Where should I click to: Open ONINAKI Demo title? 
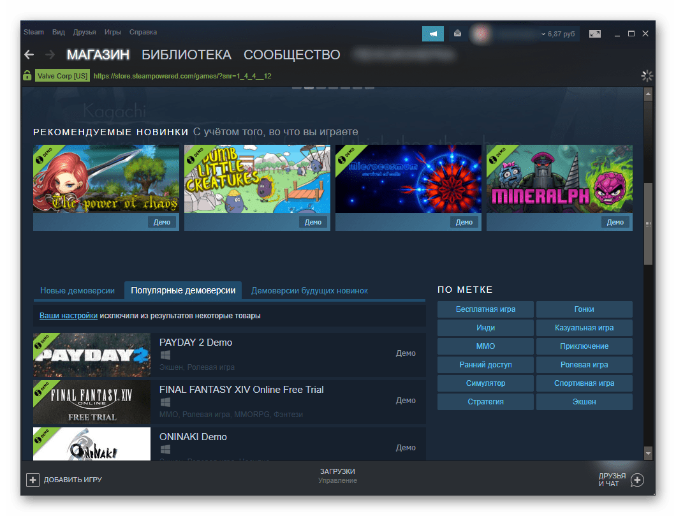click(x=193, y=437)
